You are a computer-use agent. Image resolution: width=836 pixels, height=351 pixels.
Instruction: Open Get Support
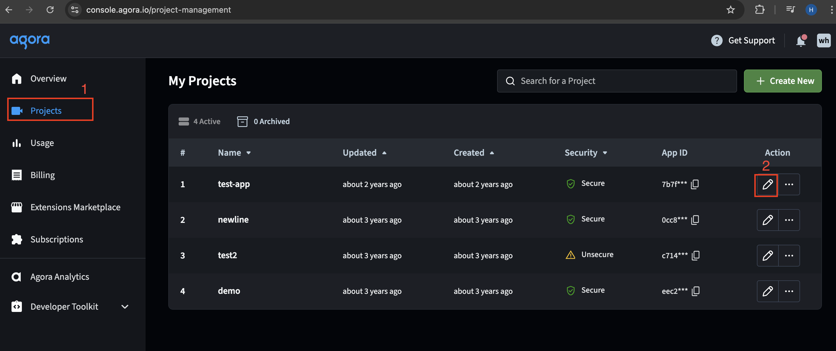752,40
